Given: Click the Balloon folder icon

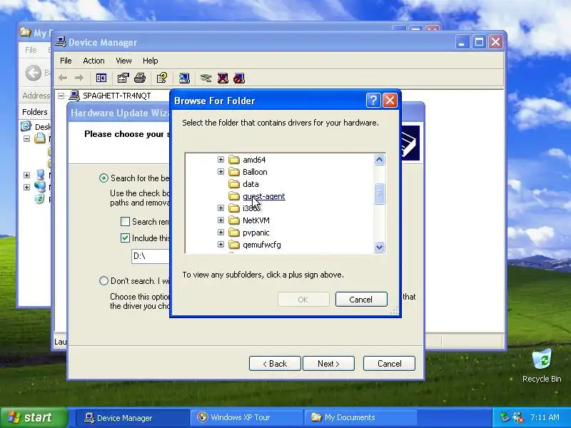Looking at the screenshot, I should 234,172.
